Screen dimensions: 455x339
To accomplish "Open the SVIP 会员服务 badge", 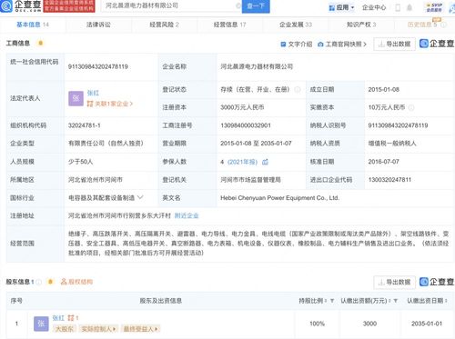I will click(x=434, y=7).
